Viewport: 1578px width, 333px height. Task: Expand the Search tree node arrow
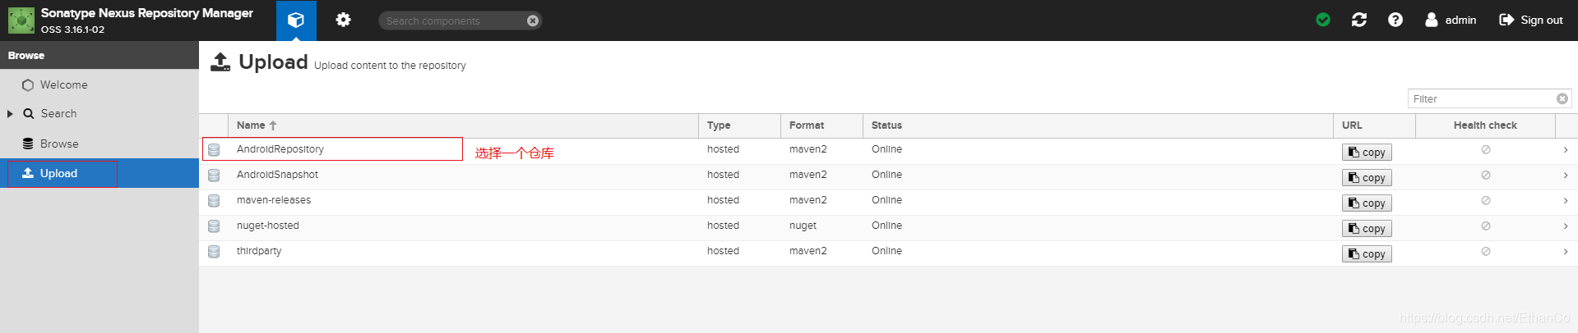pyautogui.click(x=10, y=114)
